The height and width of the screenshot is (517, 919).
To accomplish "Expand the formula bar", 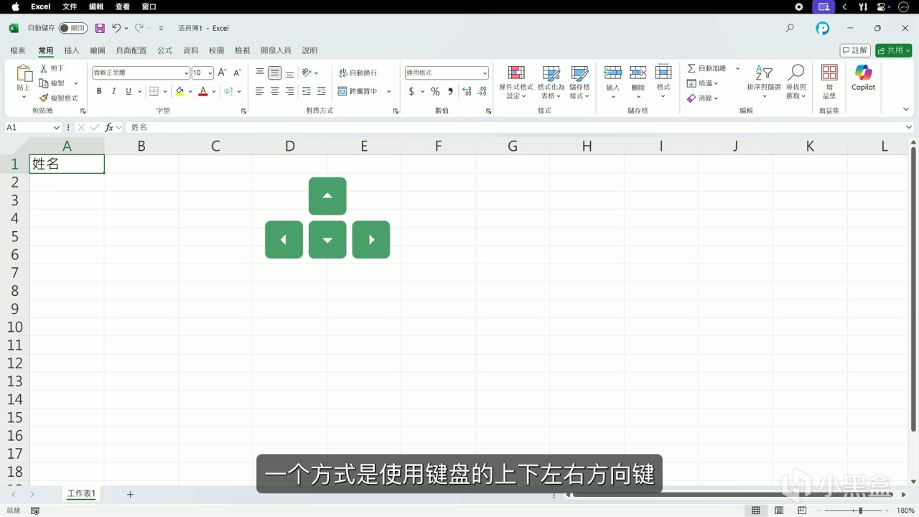I will [x=910, y=127].
